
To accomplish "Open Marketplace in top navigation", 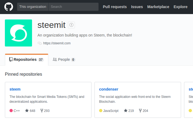I will (x=158, y=7).
